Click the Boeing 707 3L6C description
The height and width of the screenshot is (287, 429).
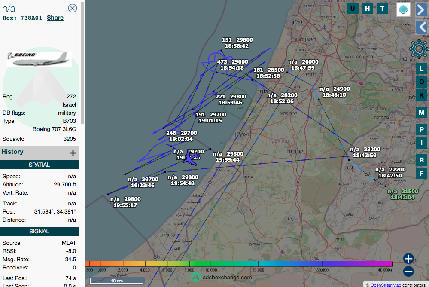(x=54, y=129)
